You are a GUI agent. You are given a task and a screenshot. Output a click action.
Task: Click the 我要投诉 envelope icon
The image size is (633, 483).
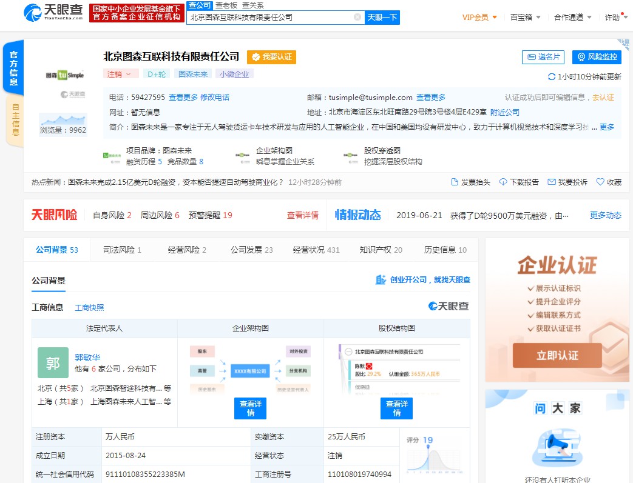552,182
